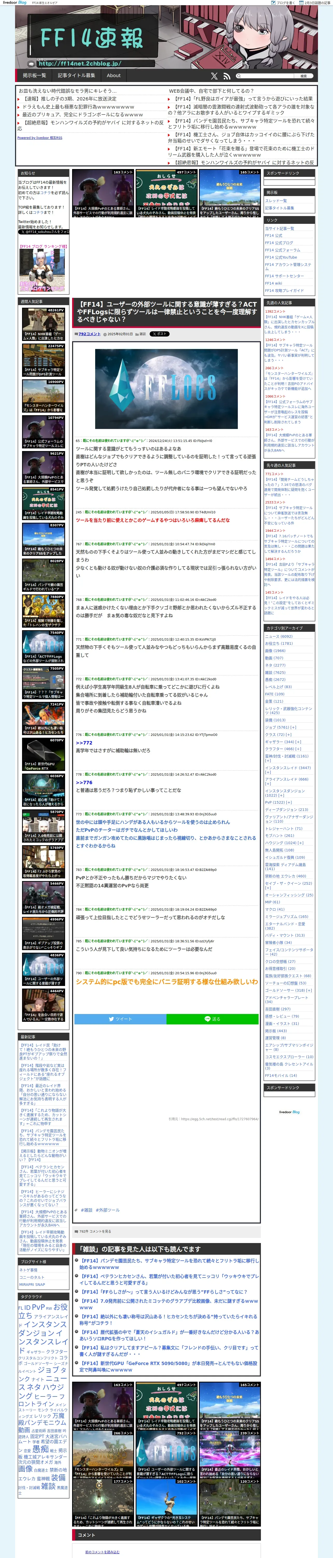Click the Powered by livedoor 相互RSS link

click(40, 138)
